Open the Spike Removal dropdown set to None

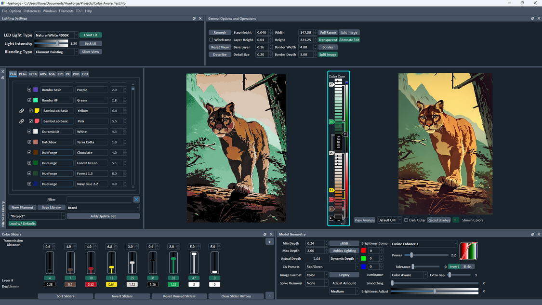coord(317,283)
